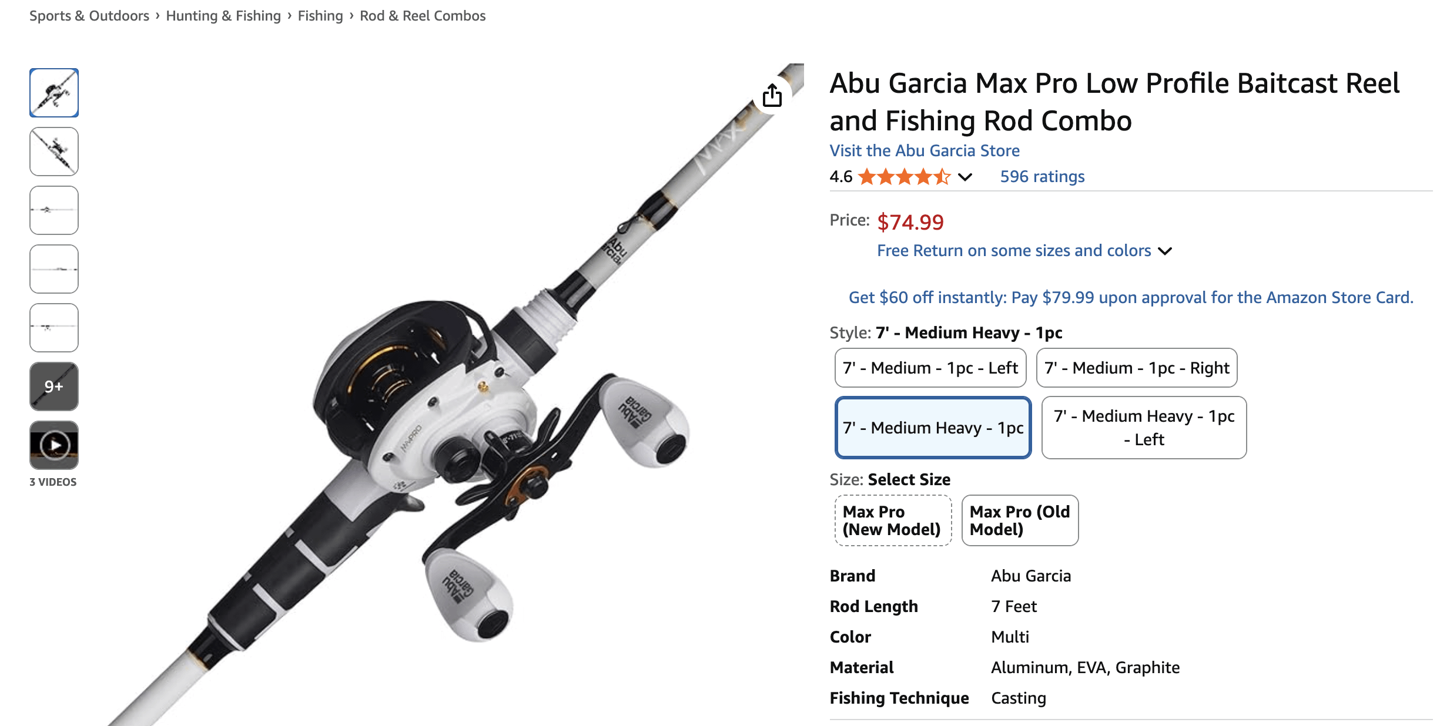The image size is (1440, 726).
Task: Choose Max Pro (Old Model) size
Action: tap(1019, 520)
